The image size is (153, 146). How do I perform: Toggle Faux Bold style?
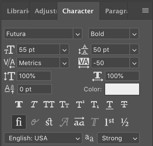[x=19, y=104]
